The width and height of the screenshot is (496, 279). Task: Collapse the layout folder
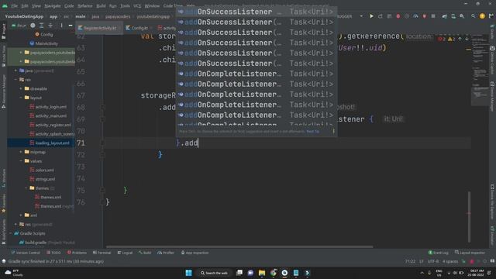(21, 98)
